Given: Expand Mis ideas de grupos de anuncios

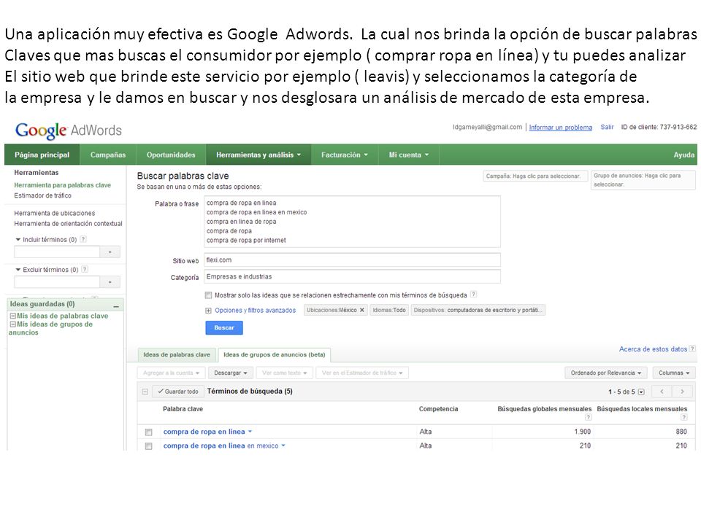Looking at the screenshot, I should point(13,324).
